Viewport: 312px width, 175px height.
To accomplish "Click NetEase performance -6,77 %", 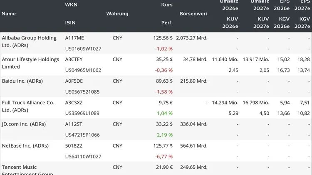I will [164, 157].
